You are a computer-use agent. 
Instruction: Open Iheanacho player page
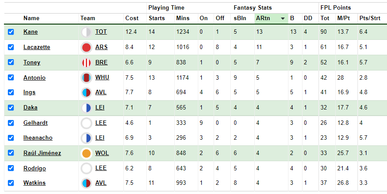(38, 138)
